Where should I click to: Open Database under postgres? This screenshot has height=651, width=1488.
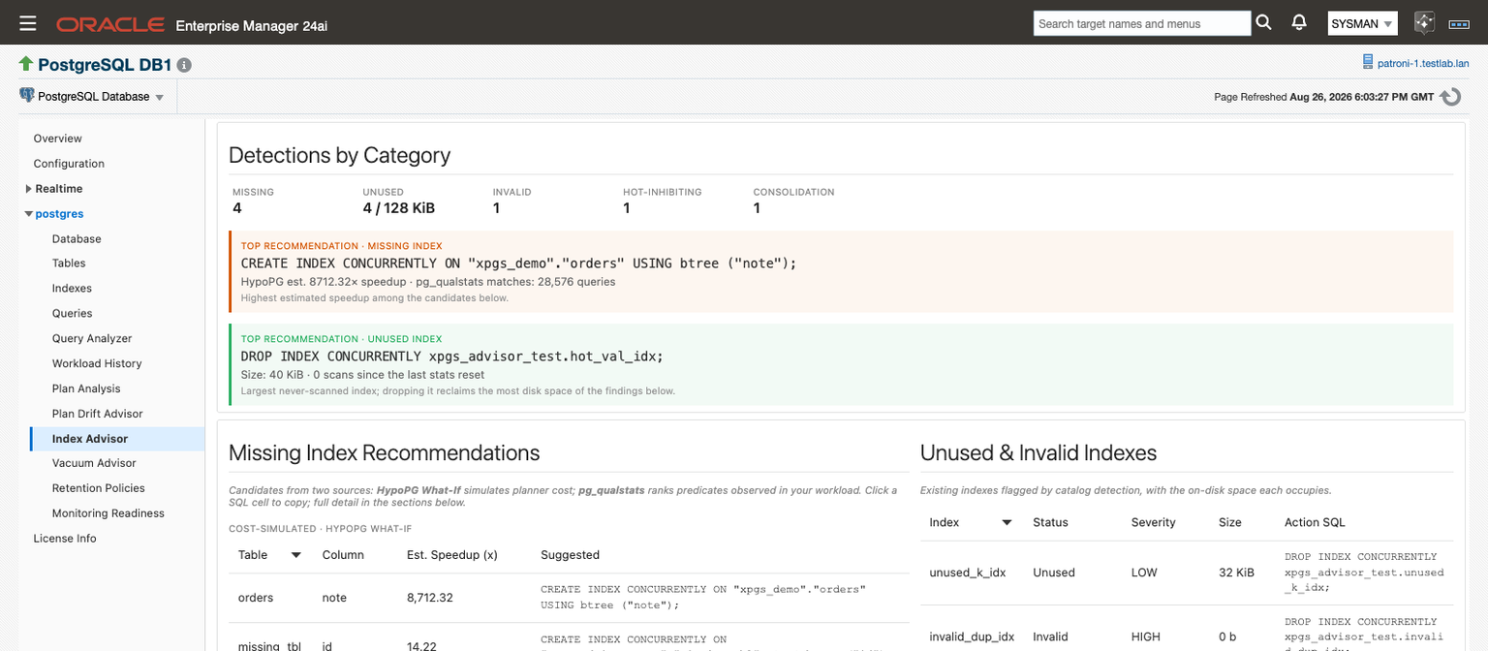point(77,238)
